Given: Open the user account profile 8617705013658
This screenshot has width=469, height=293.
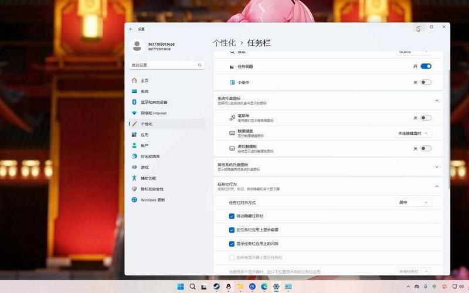Looking at the screenshot, I should point(153,46).
